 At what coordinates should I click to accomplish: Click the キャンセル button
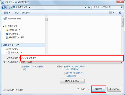pyautogui.click(x=114, y=89)
